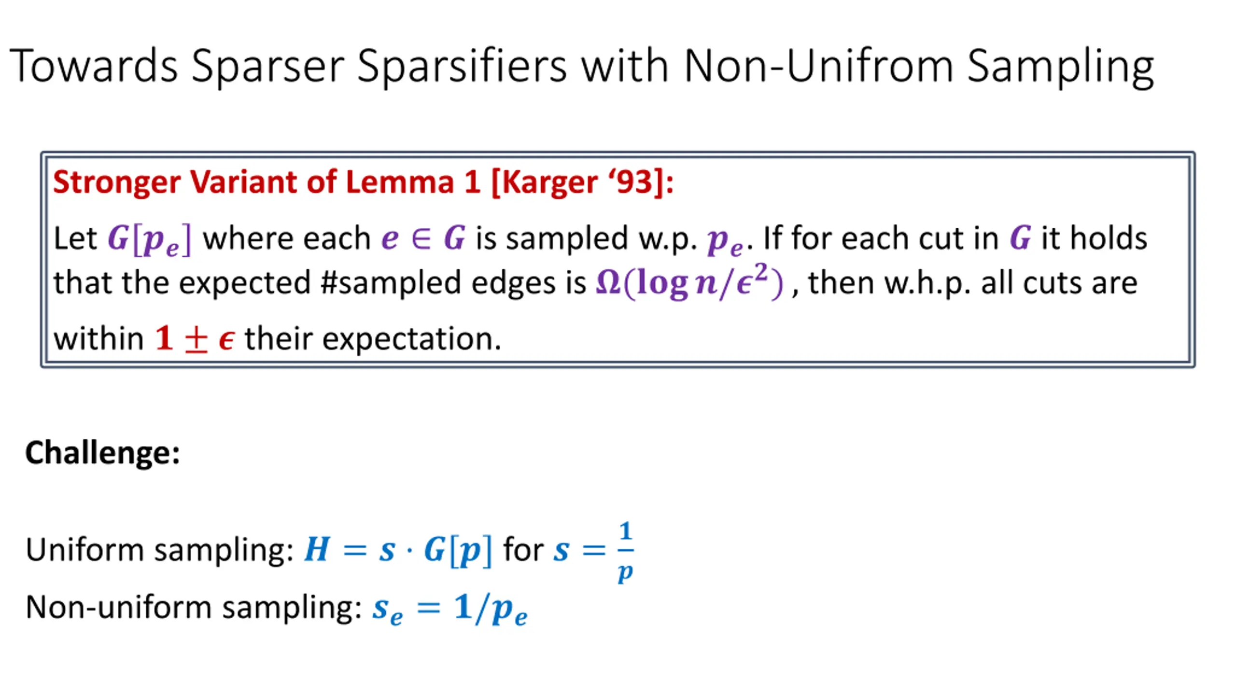Click the words "their expectation."

coord(373,339)
